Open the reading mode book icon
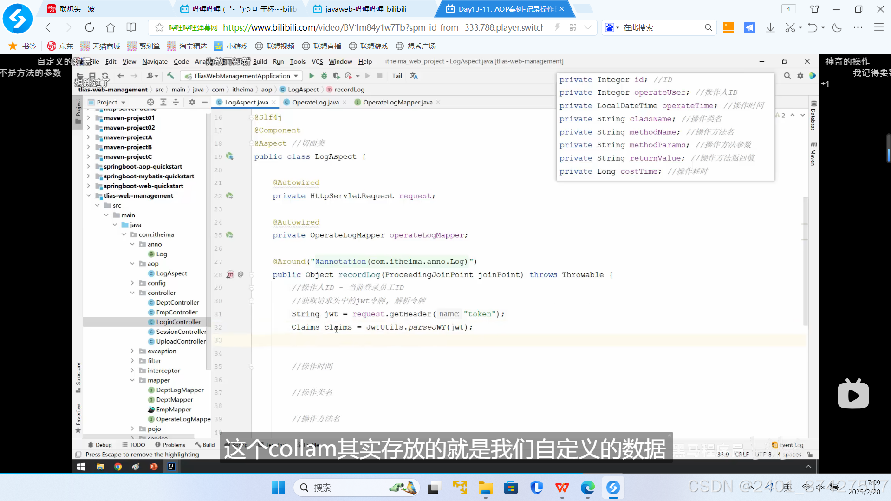 [x=131, y=27]
